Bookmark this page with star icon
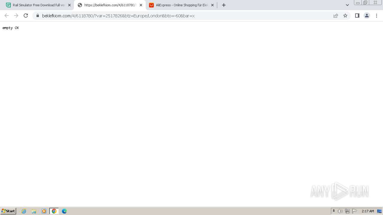The width and height of the screenshot is (383, 215). coord(345,16)
